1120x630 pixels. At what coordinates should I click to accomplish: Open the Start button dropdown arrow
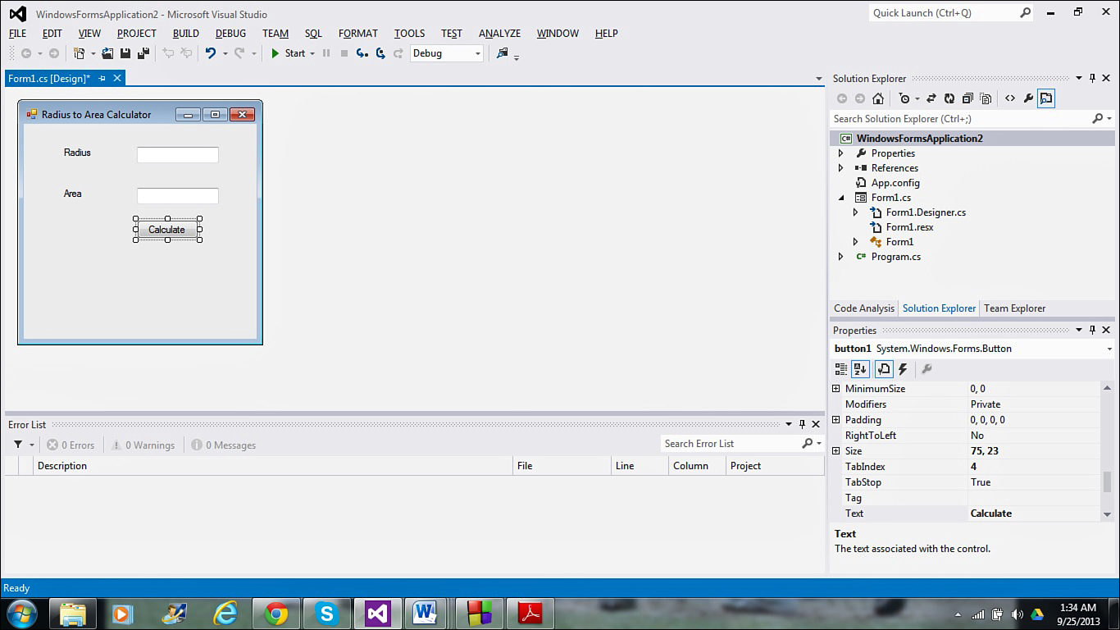tap(312, 53)
